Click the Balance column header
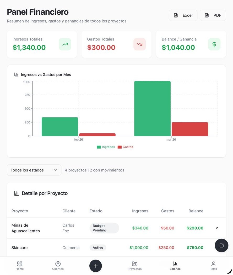Screen dimensions: 233x275 point(196,211)
